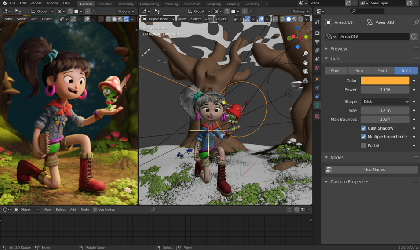Open Object Data light properties tab
Viewport: 420px width, 250px height.
click(x=317, y=105)
